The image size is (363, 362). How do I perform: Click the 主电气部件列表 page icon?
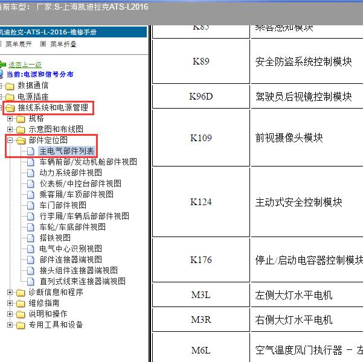(x=31, y=151)
